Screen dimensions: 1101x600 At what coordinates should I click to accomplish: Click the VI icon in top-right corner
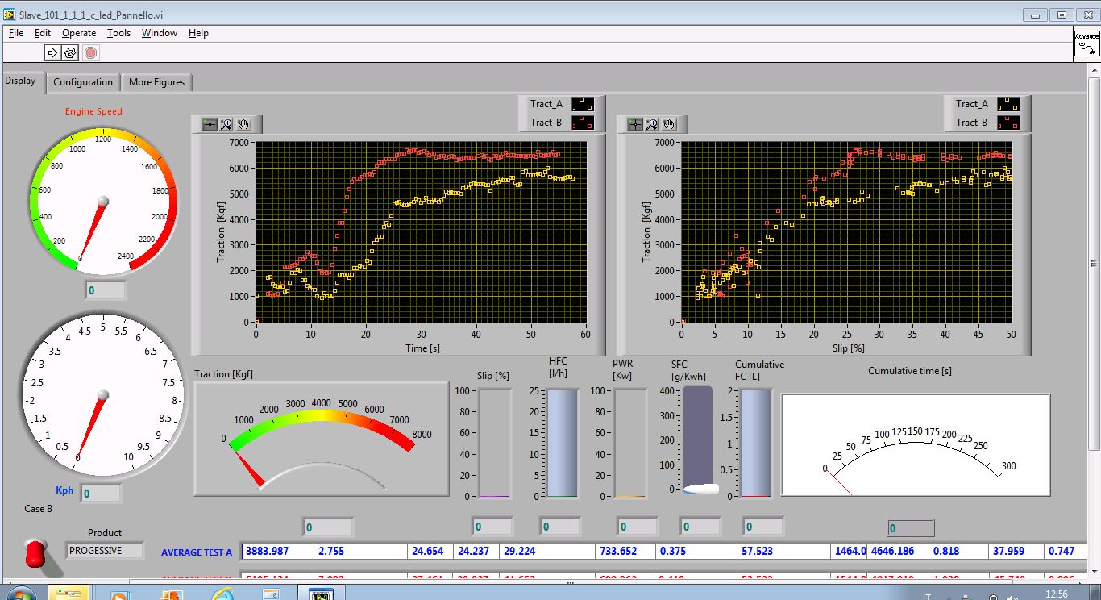click(1086, 44)
